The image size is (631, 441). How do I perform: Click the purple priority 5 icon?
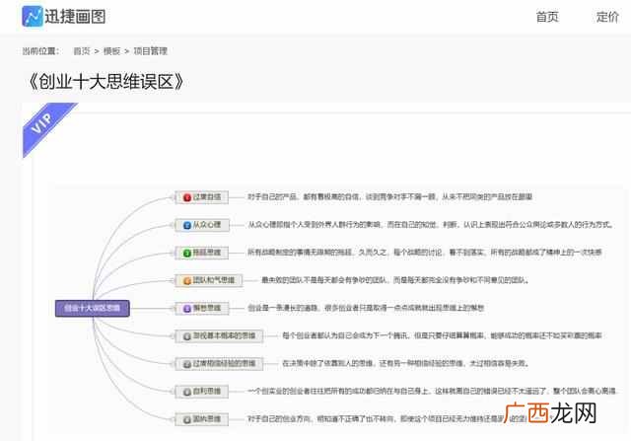point(187,309)
